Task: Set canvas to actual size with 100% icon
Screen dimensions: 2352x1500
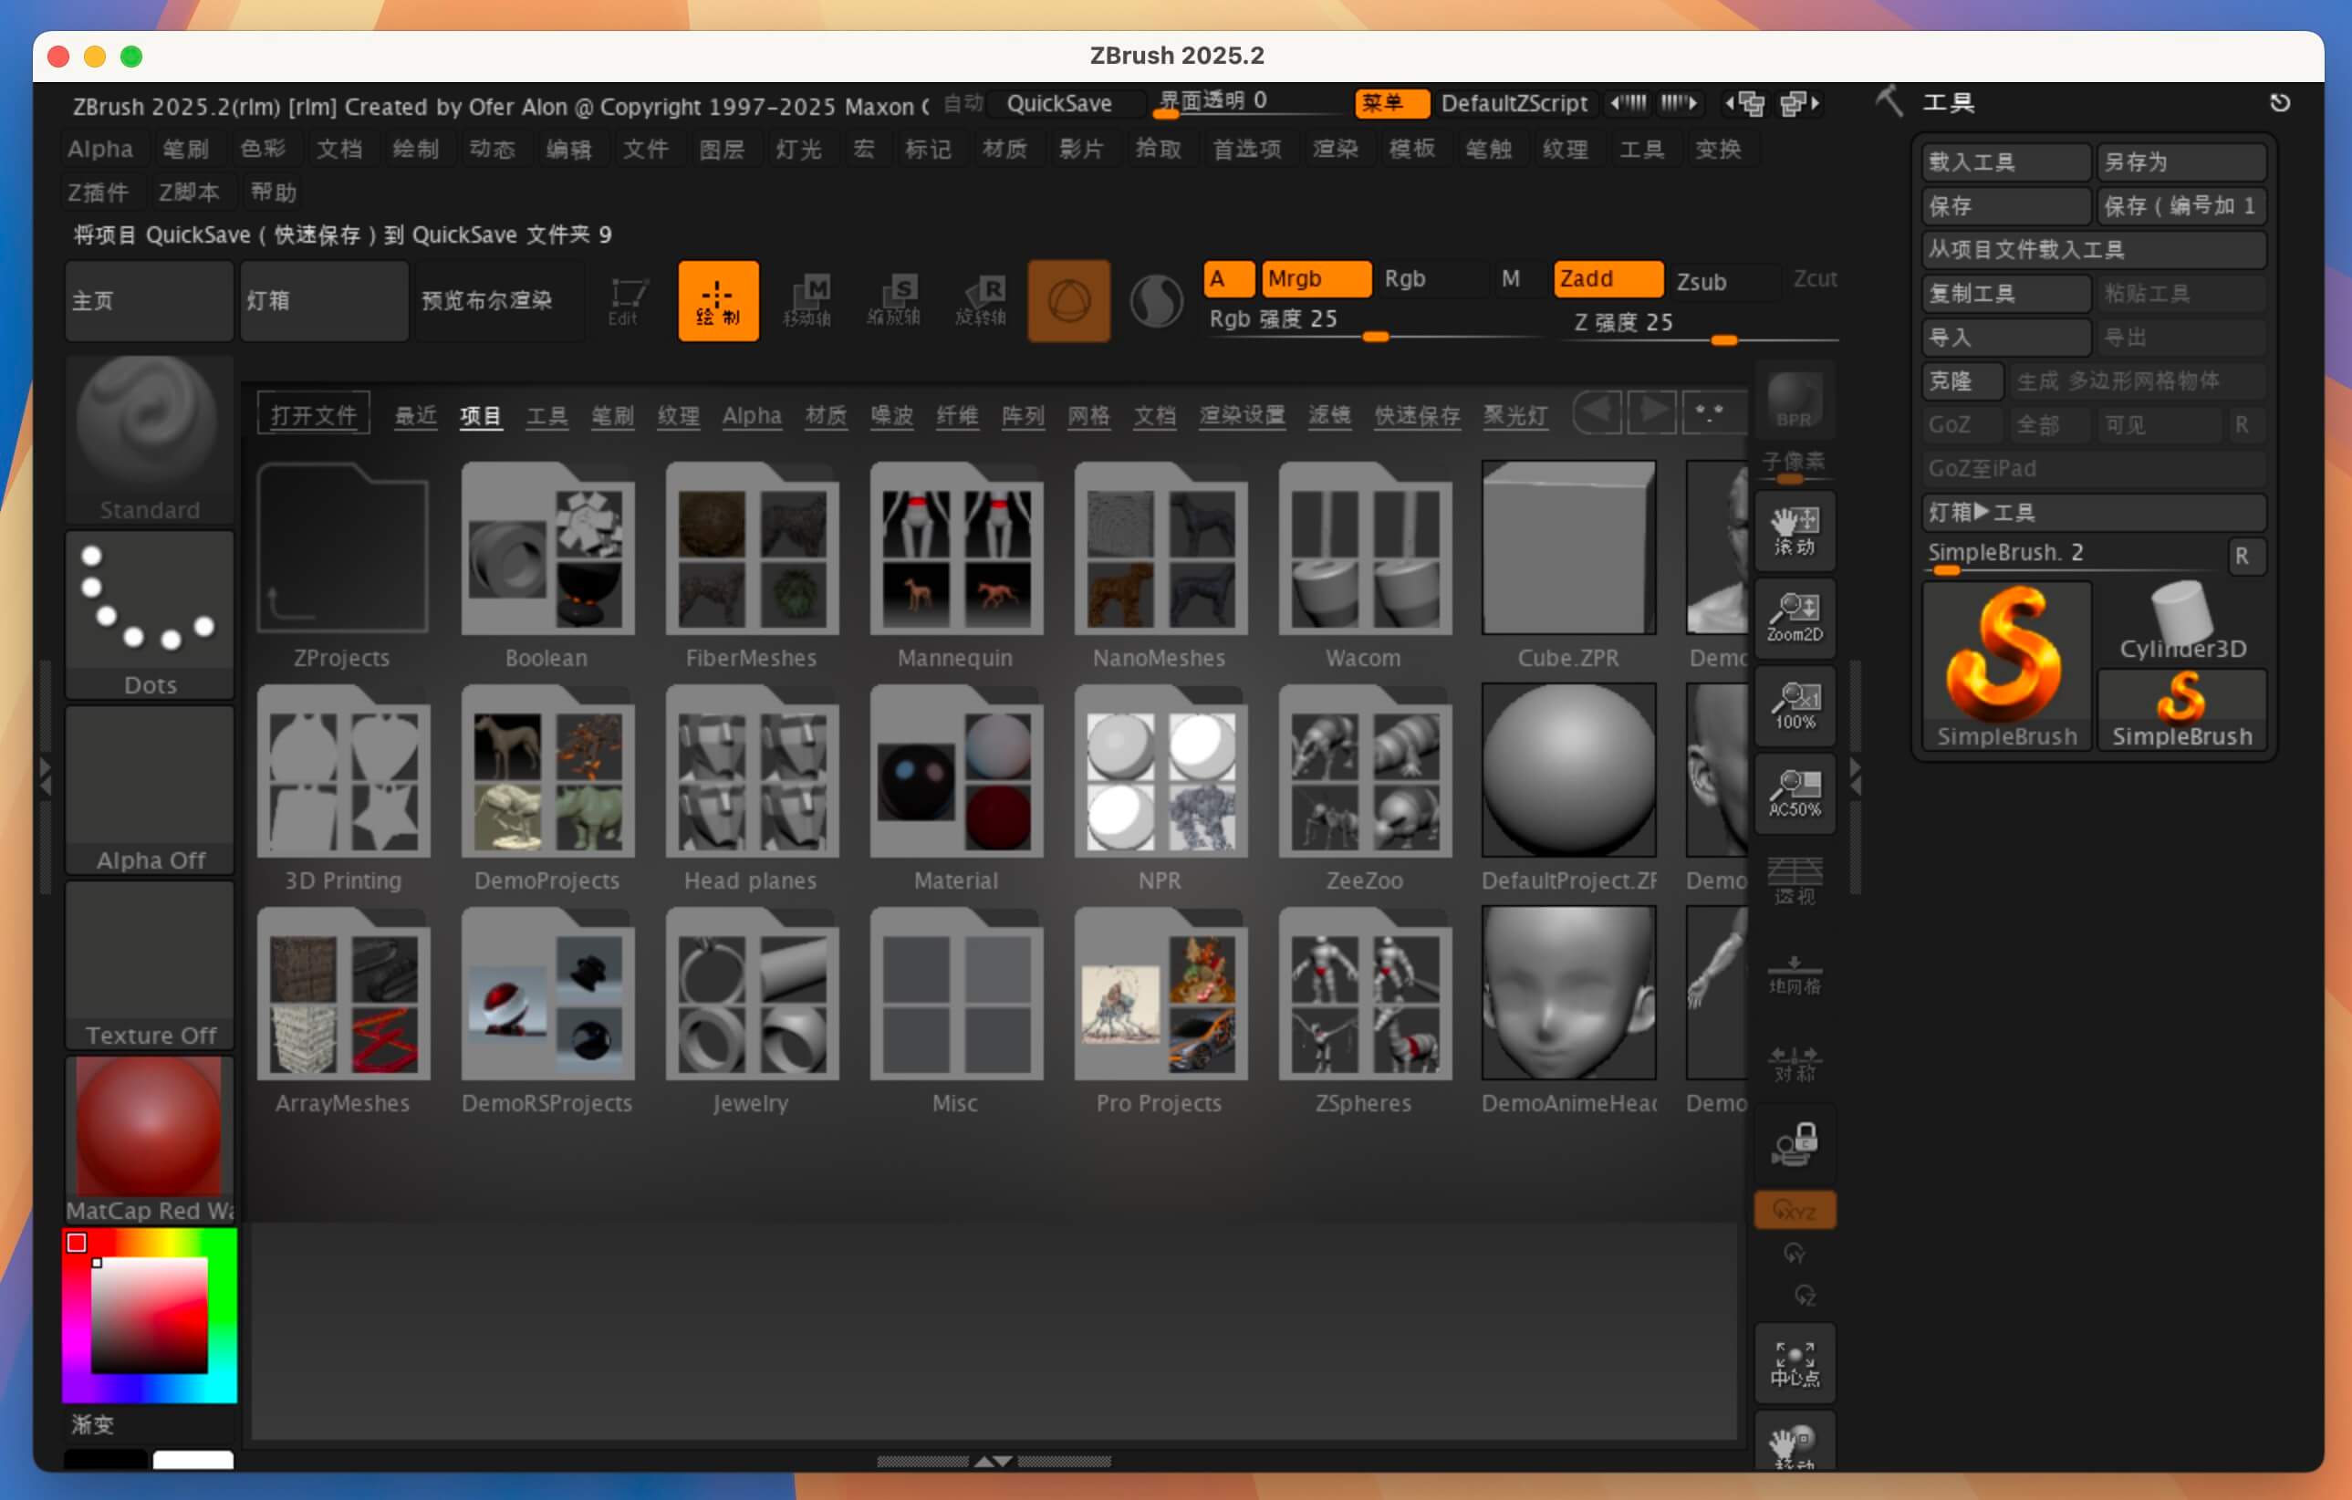Action: 1795,705
